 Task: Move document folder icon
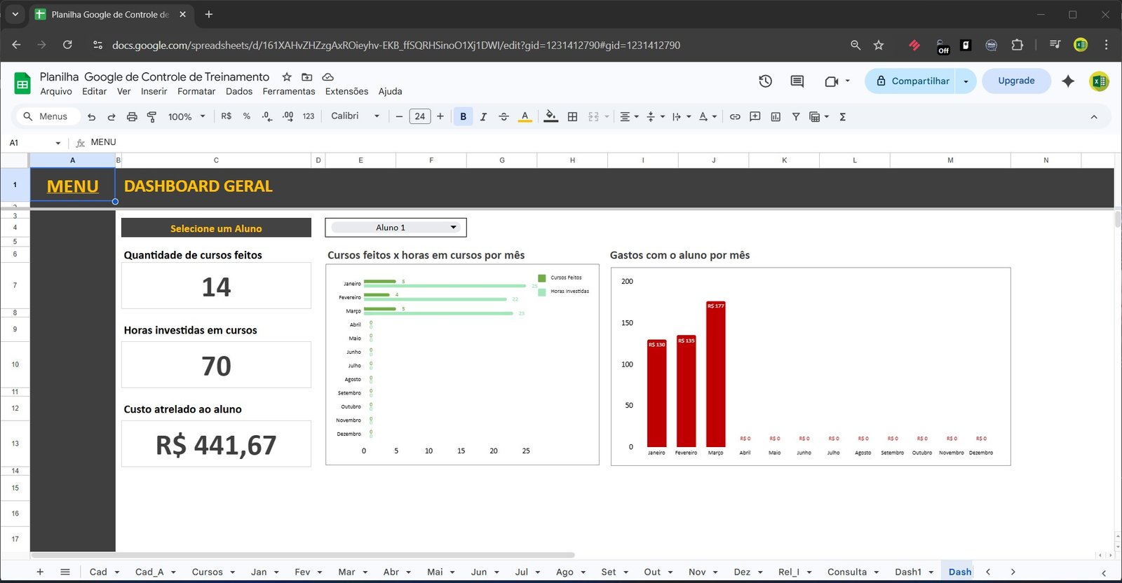click(306, 77)
